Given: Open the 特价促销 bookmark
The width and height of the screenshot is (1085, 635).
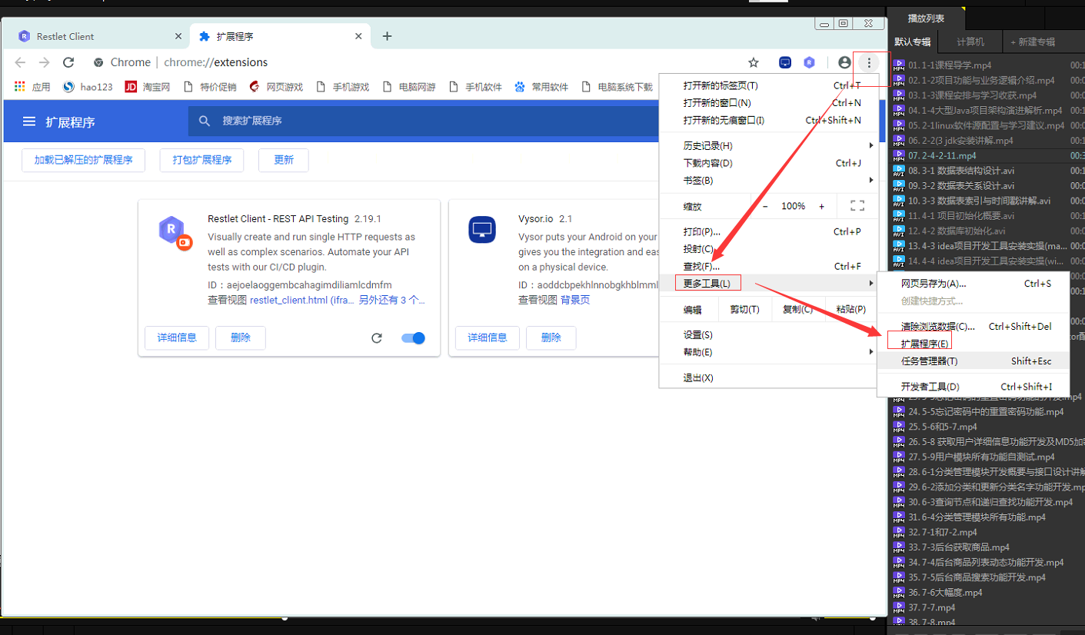Looking at the screenshot, I should 209,87.
